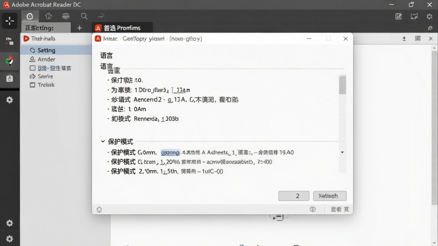
Task: Click the Yetineh button in dialog
Action: click(330, 196)
